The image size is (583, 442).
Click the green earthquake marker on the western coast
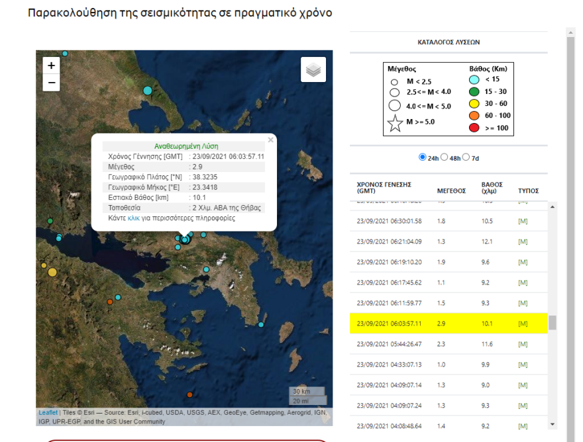point(50,220)
